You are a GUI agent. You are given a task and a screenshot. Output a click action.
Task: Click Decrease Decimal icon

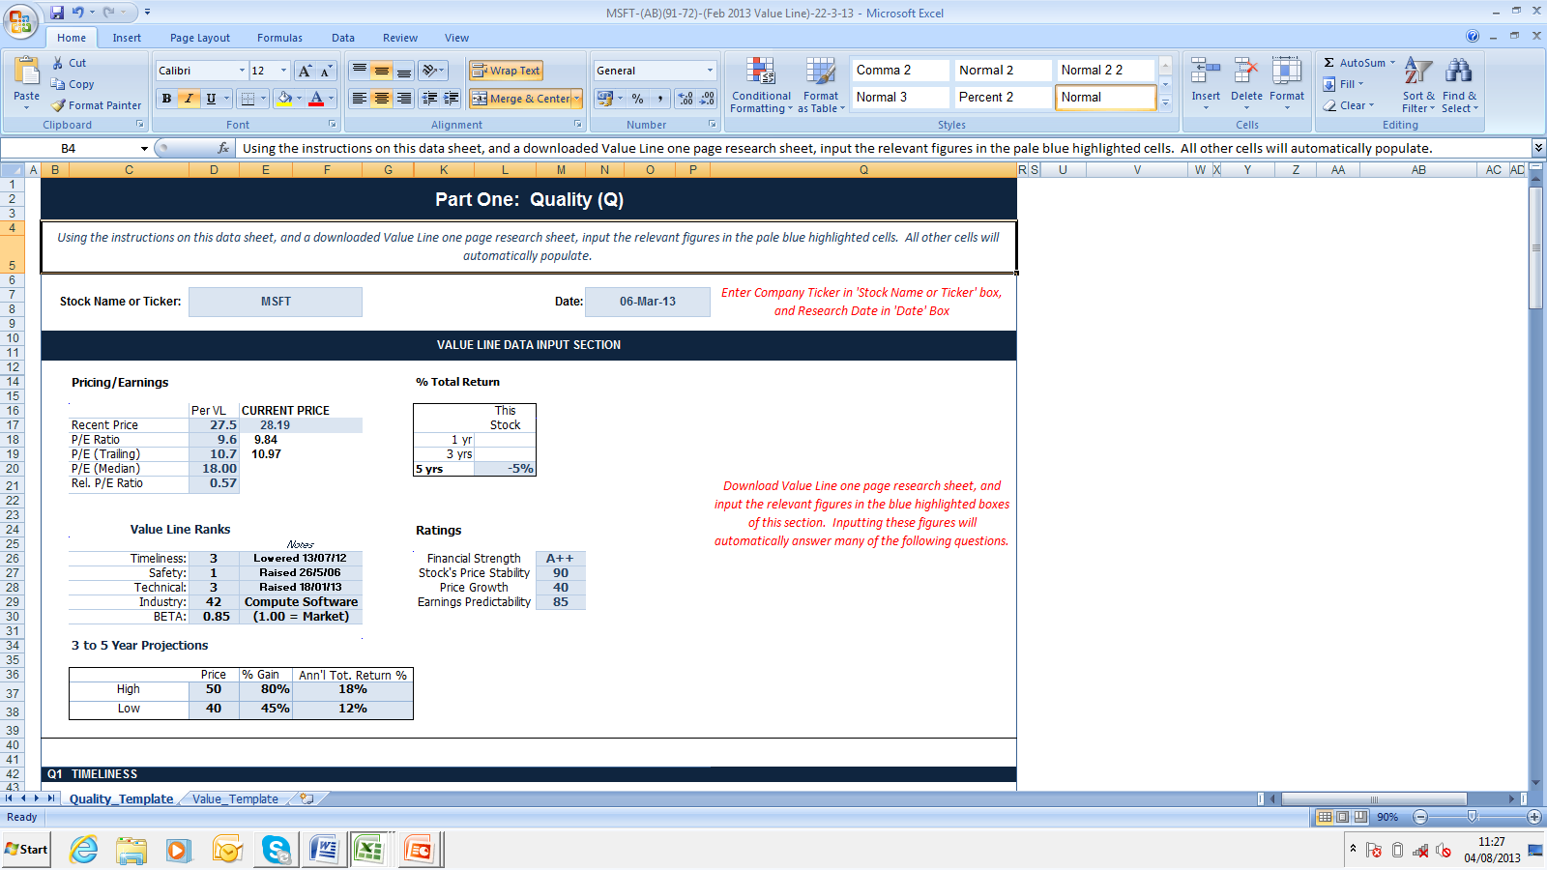(707, 99)
